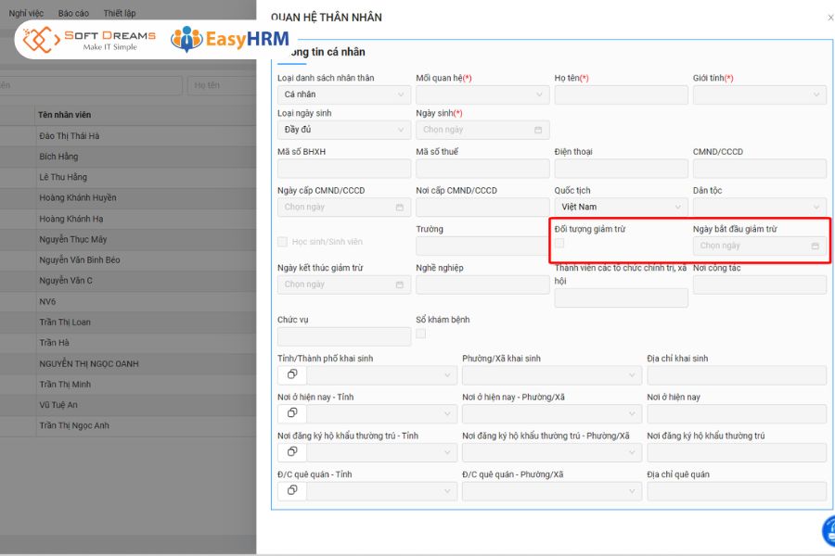Open calendar icon in Ngày bắt đầu giảm trừ
Screen dimensions: 835x556
(815, 246)
